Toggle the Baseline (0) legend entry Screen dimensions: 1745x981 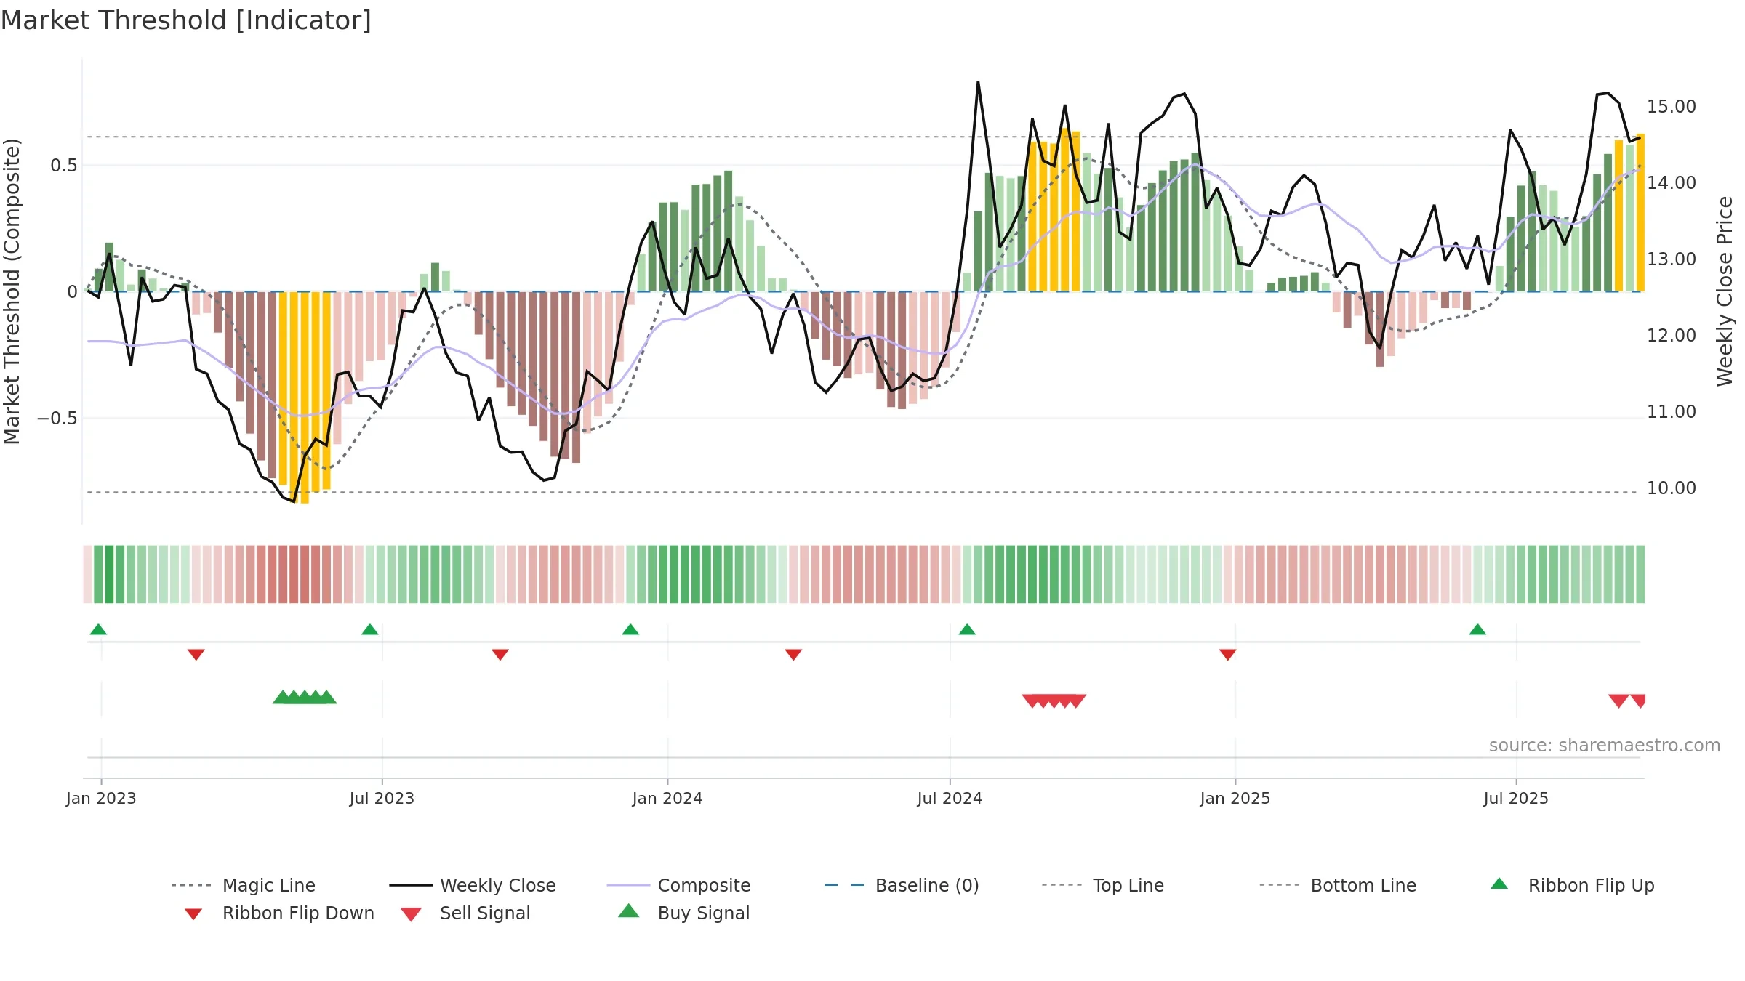tap(902, 885)
